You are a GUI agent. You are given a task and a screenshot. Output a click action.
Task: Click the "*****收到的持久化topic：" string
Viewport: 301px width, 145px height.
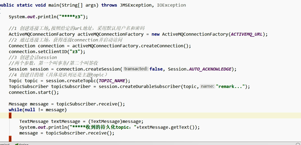[103, 127]
